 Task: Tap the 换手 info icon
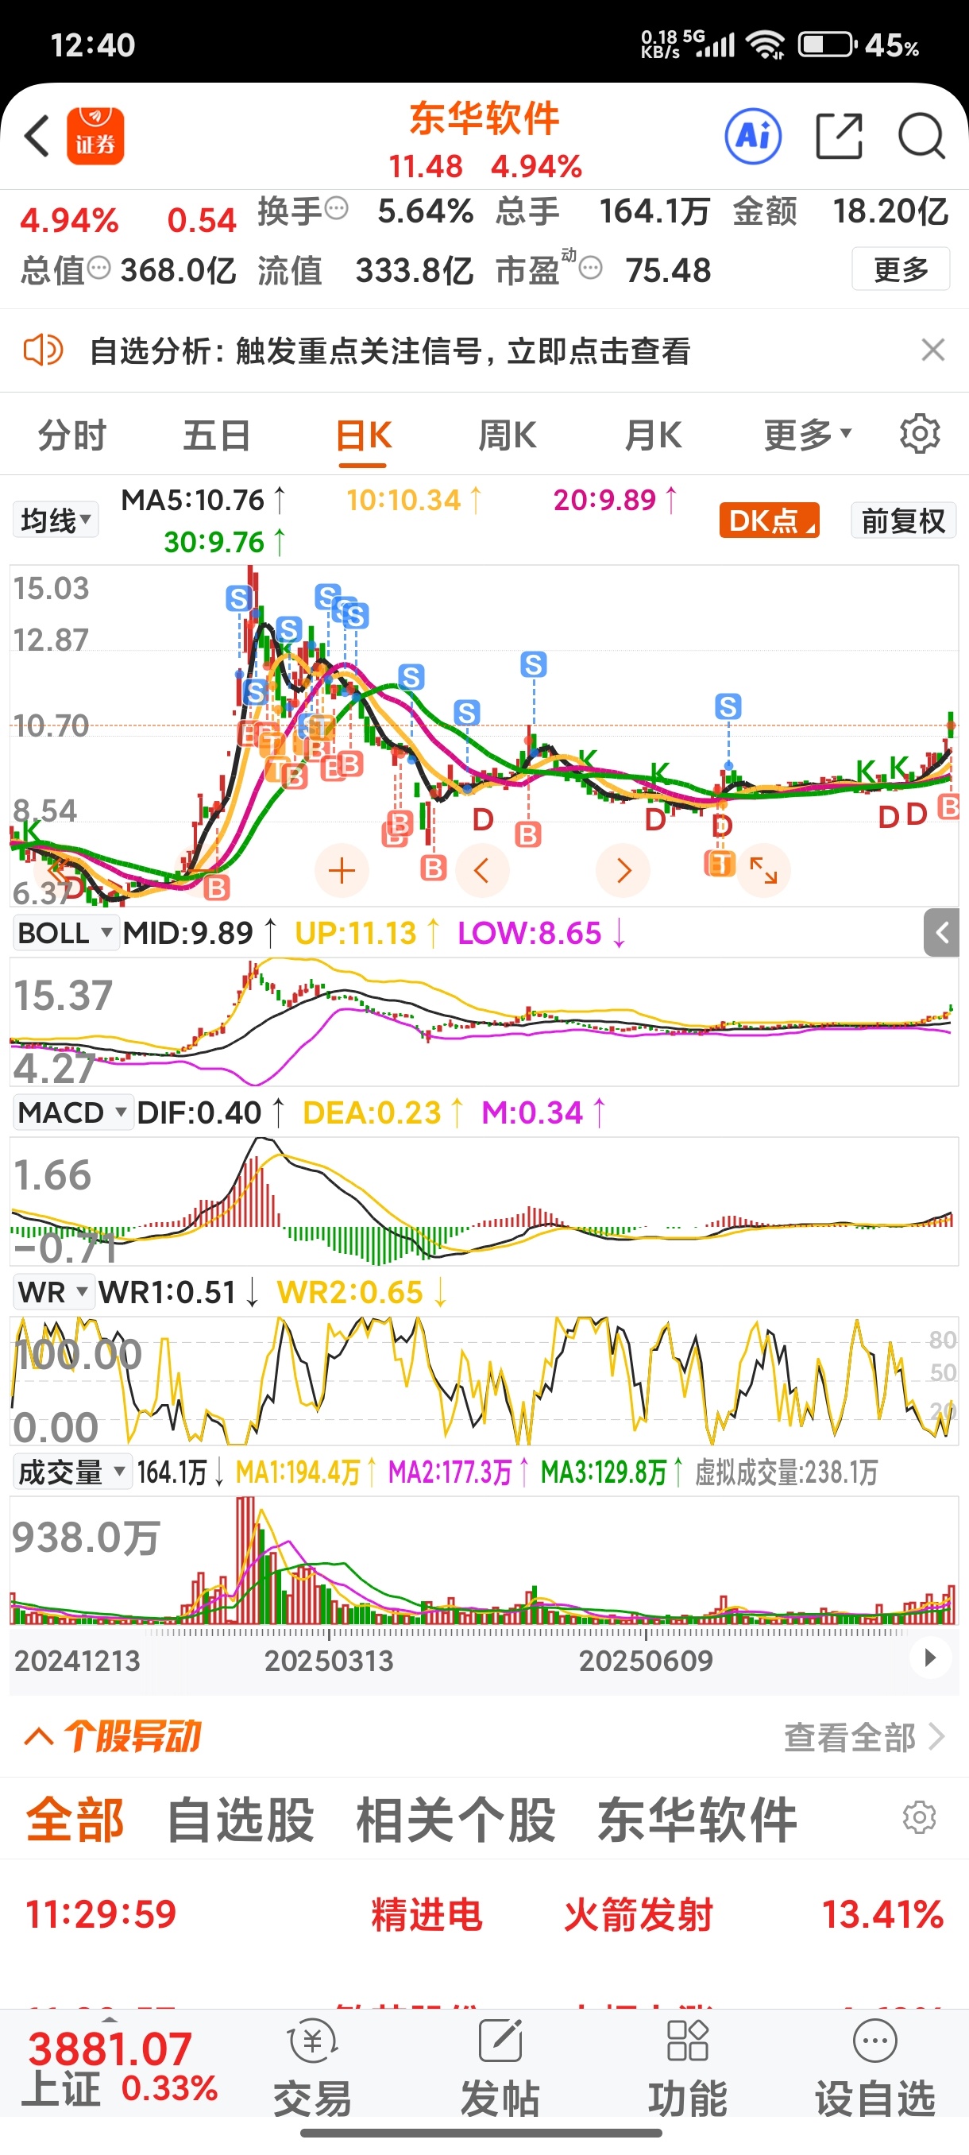[x=336, y=208]
